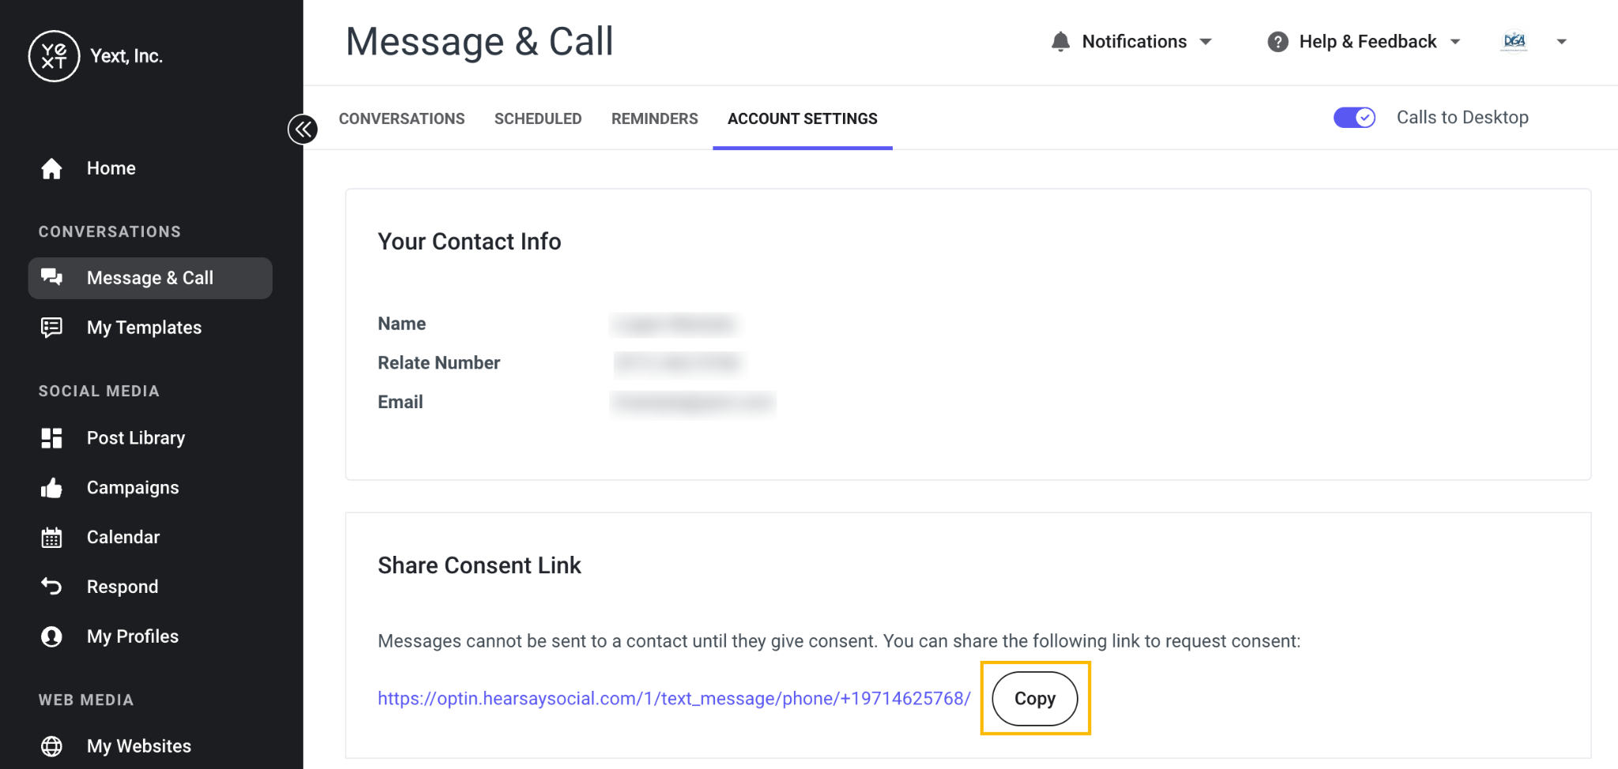Click the Message & Call chat icon
The image size is (1618, 769).
pyautogui.click(x=51, y=277)
